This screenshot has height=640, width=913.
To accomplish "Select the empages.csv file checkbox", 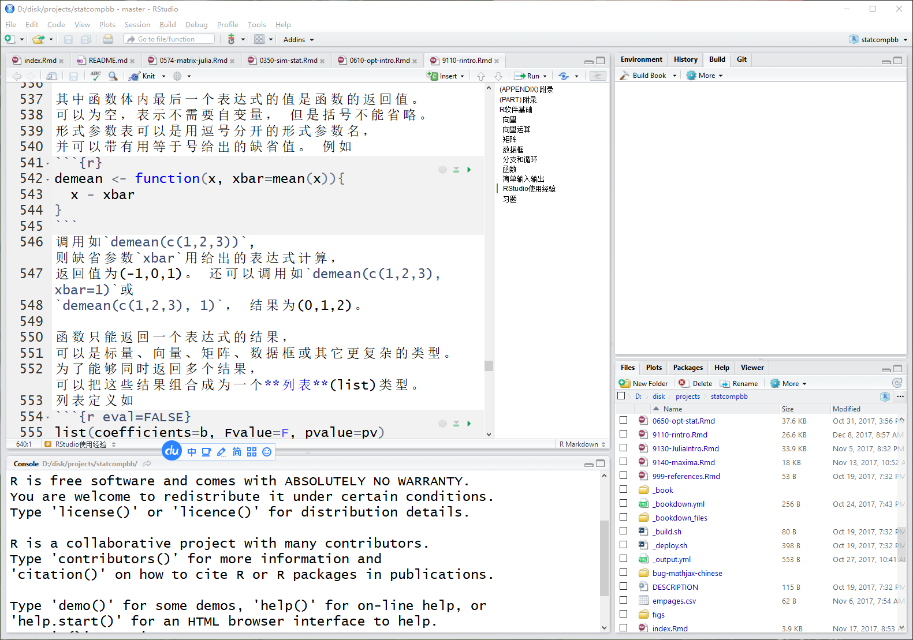I will click(x=624, y=601).
